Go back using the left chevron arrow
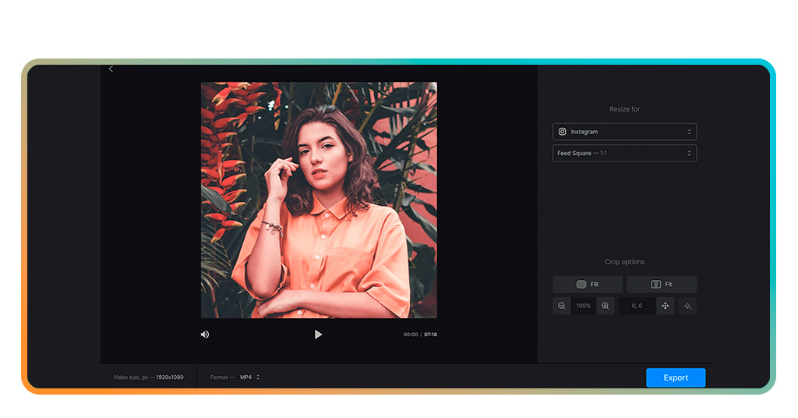Screen dimensions: 798x418 (111, 69)
